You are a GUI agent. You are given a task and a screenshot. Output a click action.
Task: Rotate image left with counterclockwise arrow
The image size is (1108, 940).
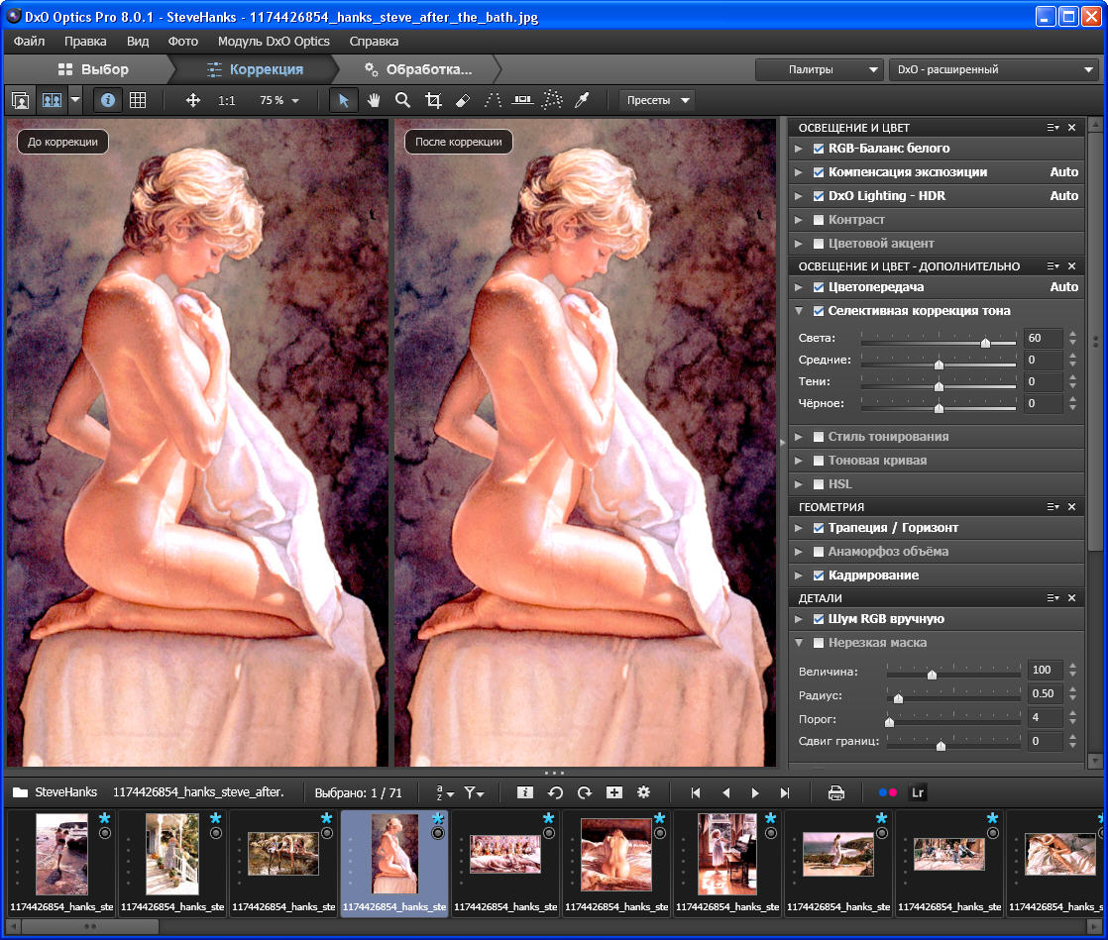point(555,792)
